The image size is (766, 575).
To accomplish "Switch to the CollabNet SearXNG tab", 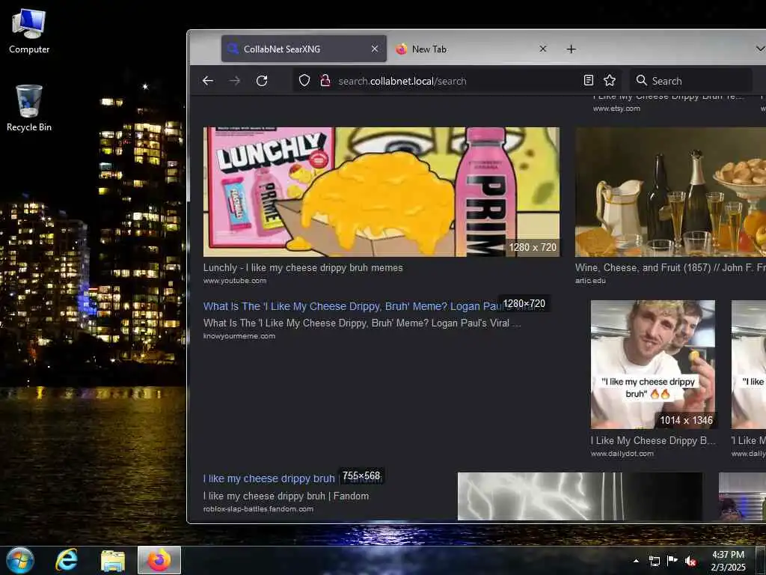I will coord(304,49).
